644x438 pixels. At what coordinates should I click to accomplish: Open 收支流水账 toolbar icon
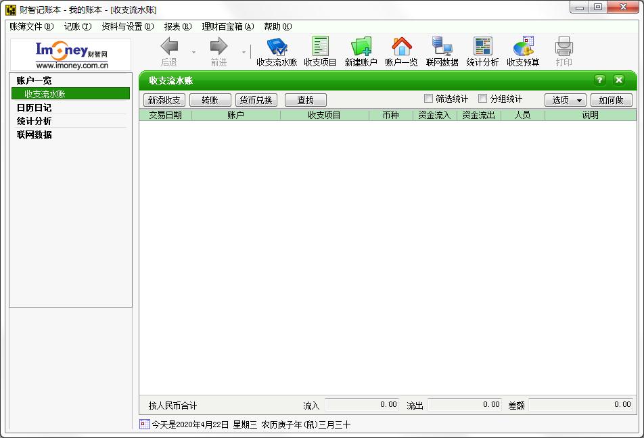(x=277, y=46)
